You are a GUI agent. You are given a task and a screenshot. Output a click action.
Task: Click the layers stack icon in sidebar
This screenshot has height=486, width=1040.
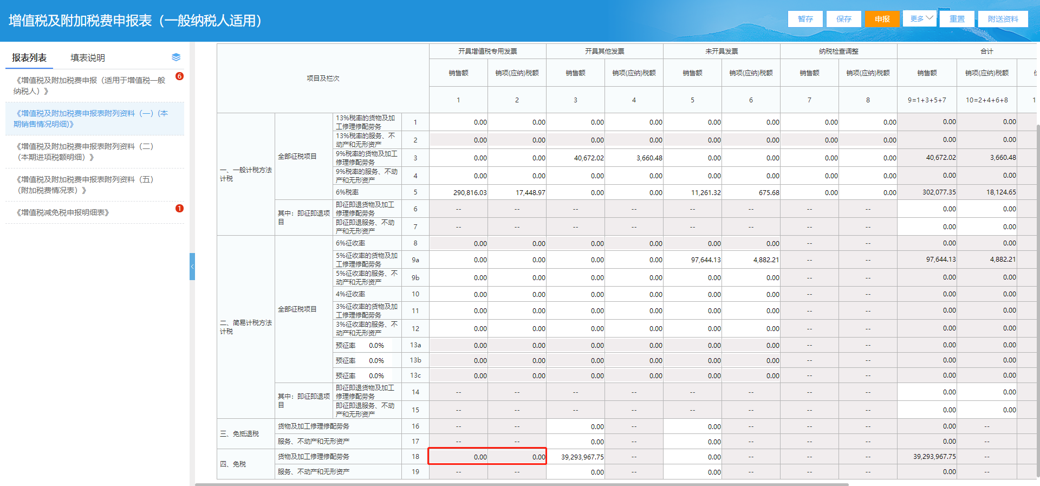click(x=176, y=57)
